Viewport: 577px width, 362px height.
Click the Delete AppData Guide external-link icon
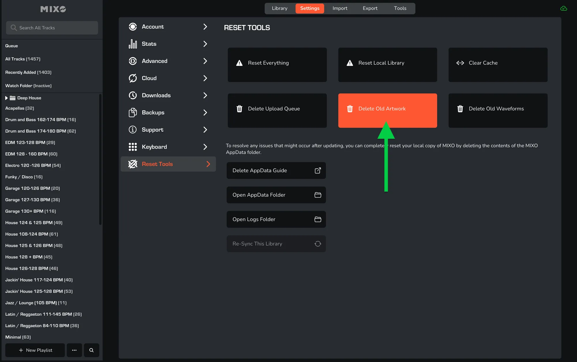(318, 170)
